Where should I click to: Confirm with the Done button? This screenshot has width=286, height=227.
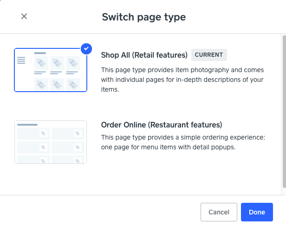(x=257, y=212)
